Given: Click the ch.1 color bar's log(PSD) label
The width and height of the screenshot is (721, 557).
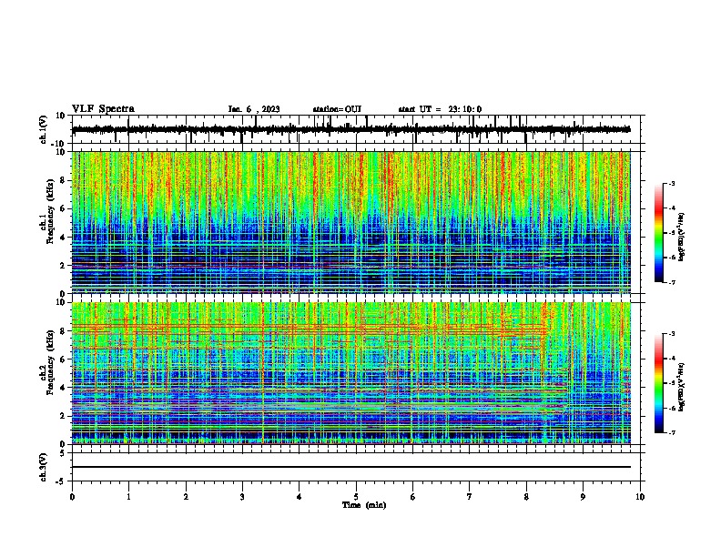Looking at the screenshot, I should [x=681, y=237].
